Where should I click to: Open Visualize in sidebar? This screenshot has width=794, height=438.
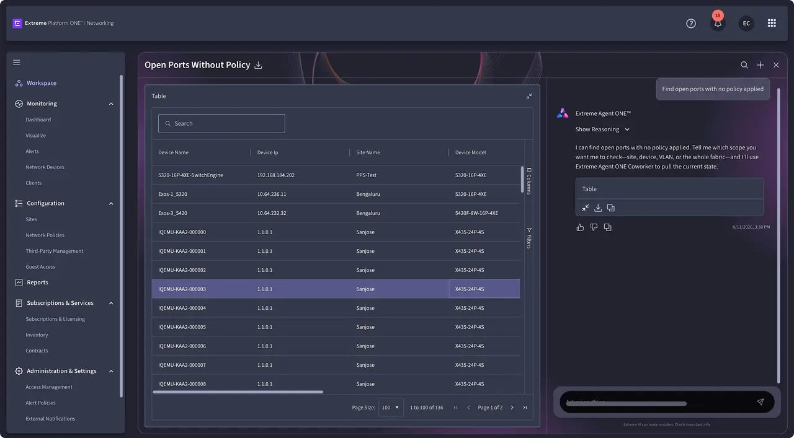pyautogui.click(x=36, y=136)
